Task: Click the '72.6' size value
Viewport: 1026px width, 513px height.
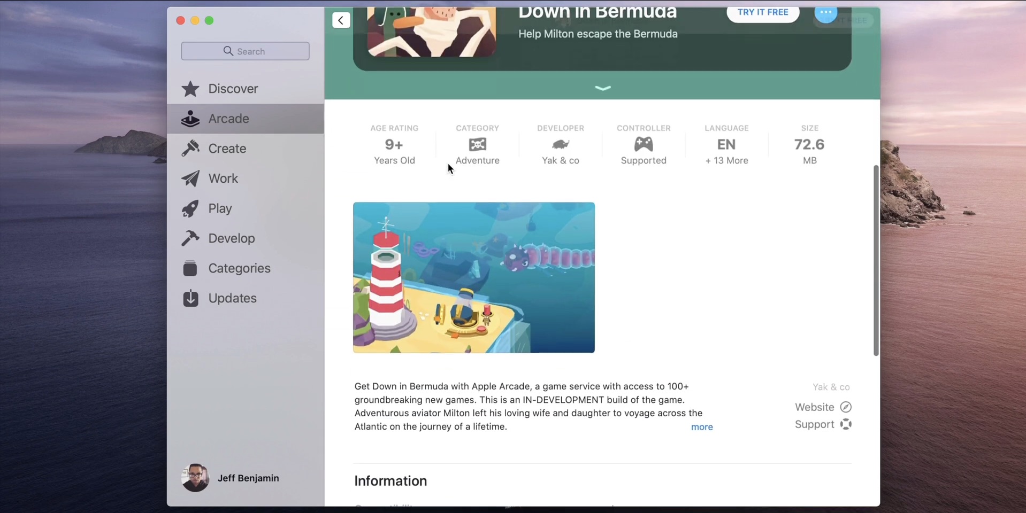Action: pyautogui.click(x=809, y=145)
